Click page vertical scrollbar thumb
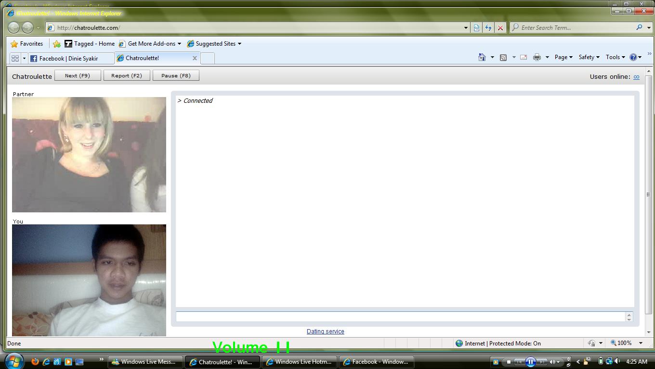The image size is (655, 369). point(649,195)
